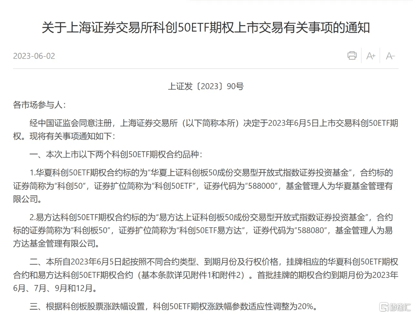This screenshot has height=314, width=413.
Task: Click the printer icon to print notice
Action: 352,55
